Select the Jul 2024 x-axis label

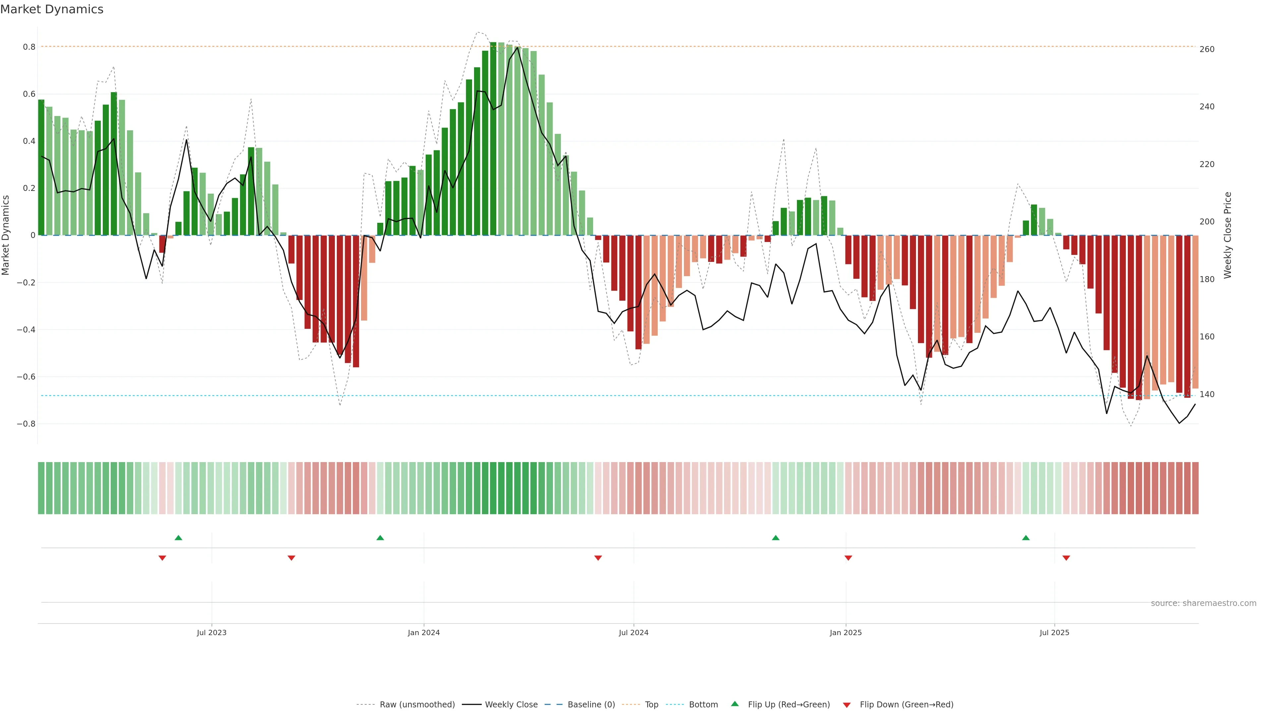pos(634,632)
